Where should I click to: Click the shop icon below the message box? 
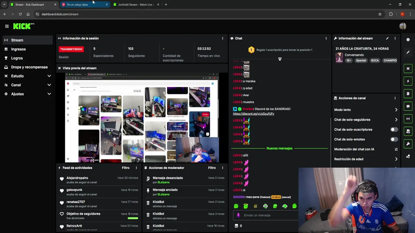[236, 226]
